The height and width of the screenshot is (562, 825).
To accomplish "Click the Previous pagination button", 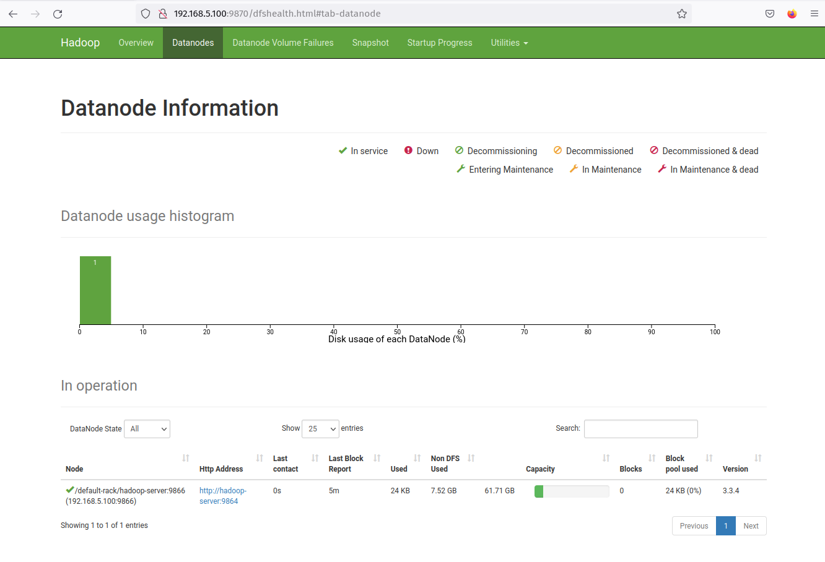I will (694, 526).
